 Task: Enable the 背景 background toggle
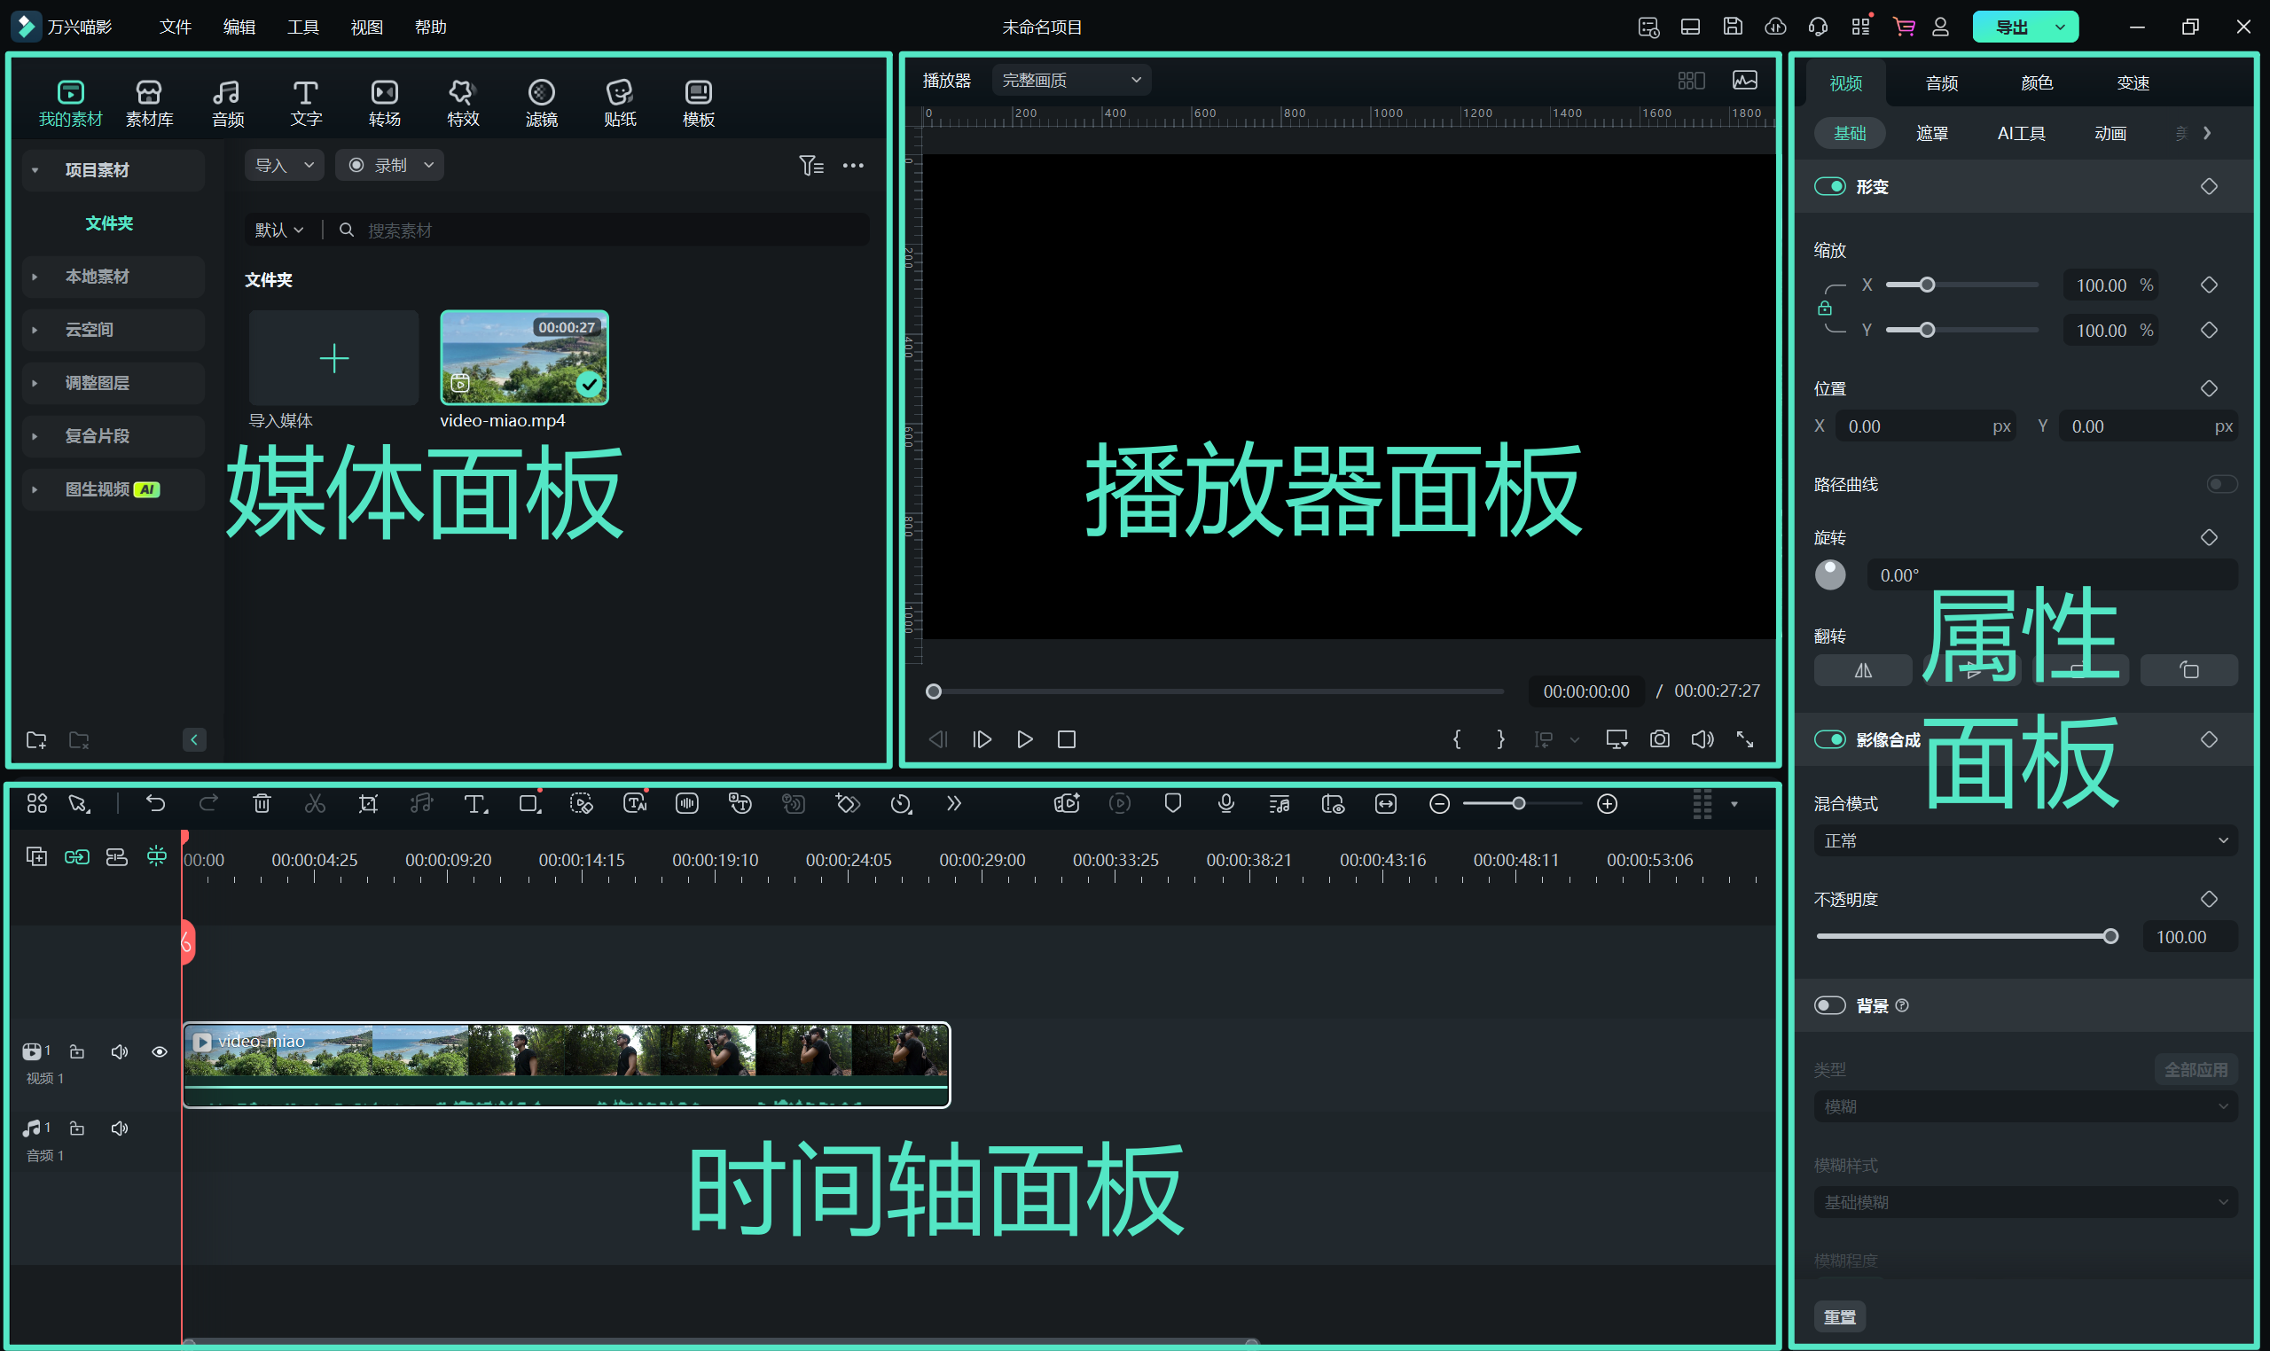click(x=1831, y=1005)
